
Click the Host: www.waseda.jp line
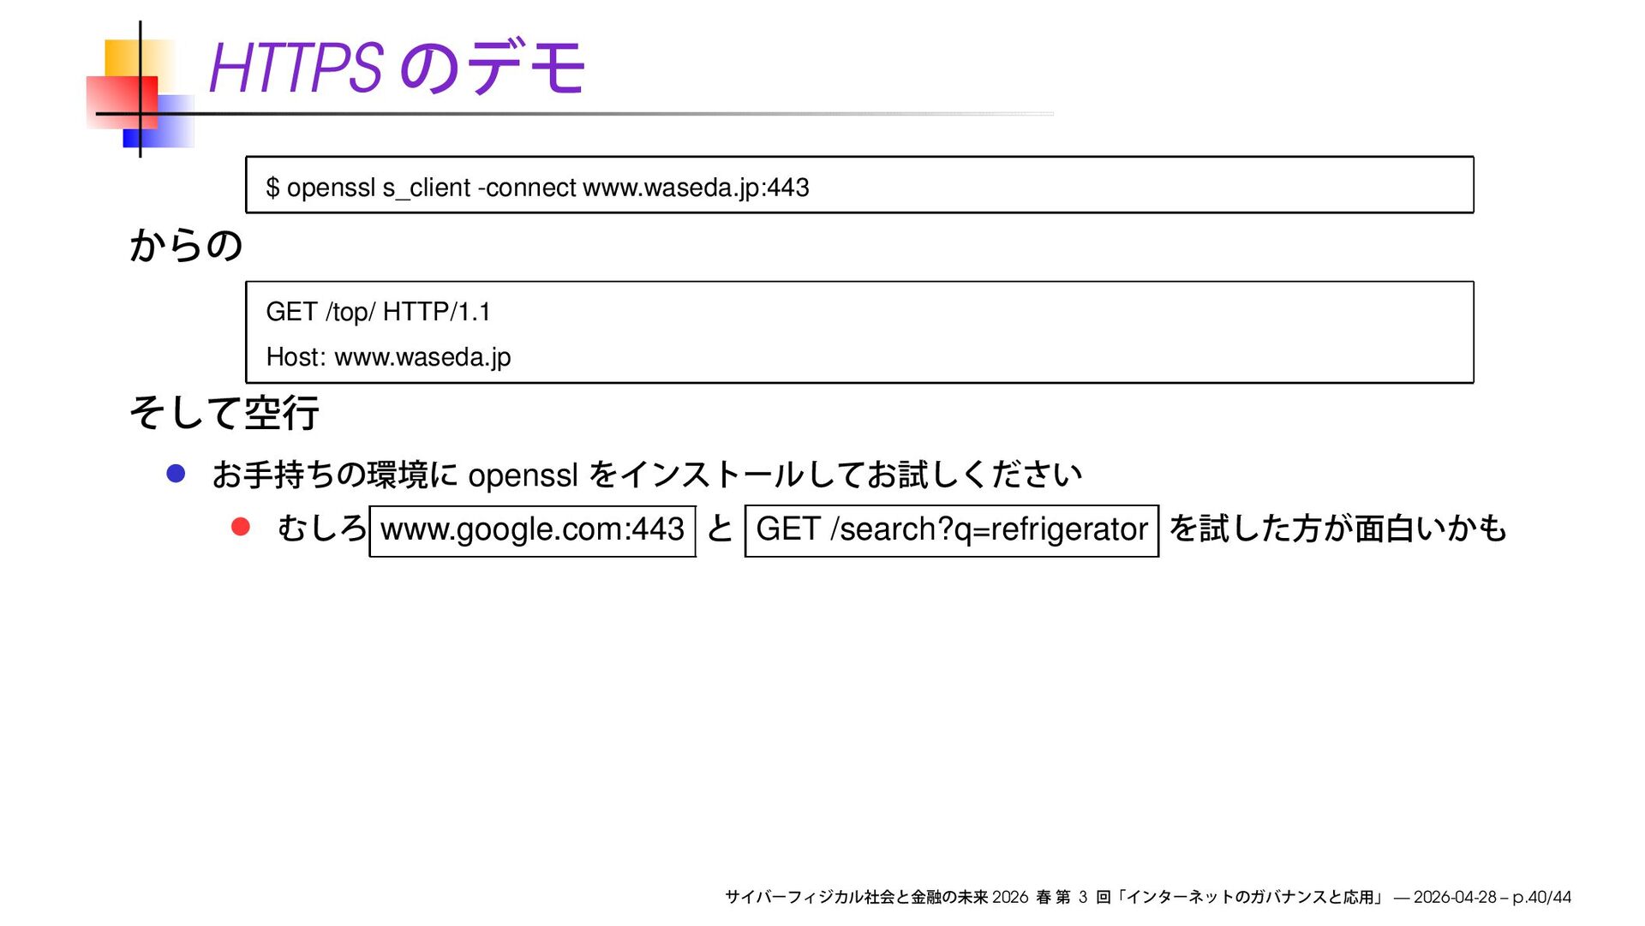coord(388,357)
